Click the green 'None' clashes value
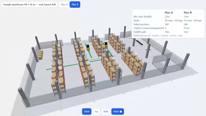This screenshot has height=116, width=206. click(187, 28)
